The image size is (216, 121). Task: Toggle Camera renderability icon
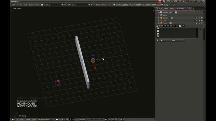coord(202,18)
